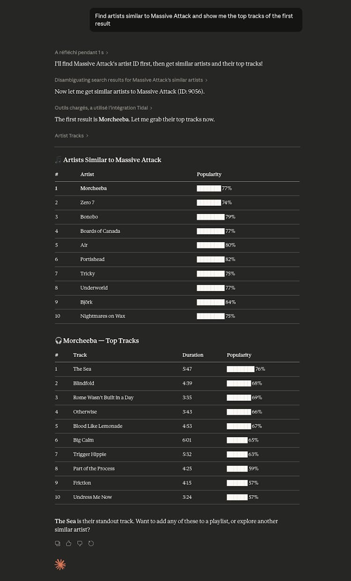Image resolution: width=351 pixels, height=581 pixels.
Task: Click the user message about Massive Attack
Action: [196, 20]
